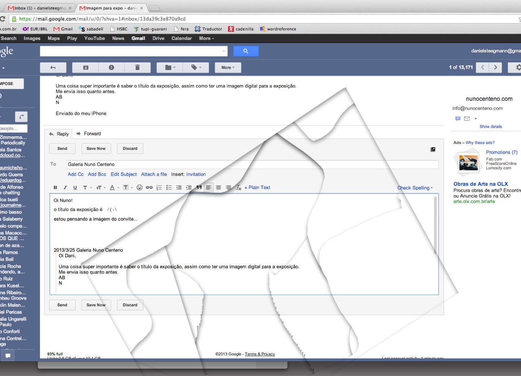Toggle bold formatting in the reply

55,187
